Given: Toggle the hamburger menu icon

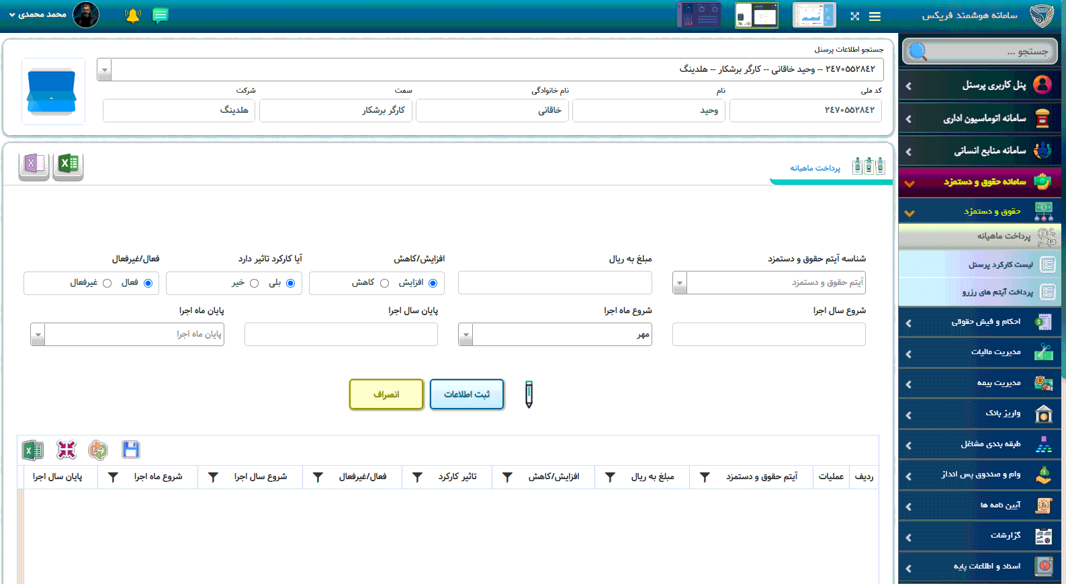Looking at the screenshot, I should pyautogui.click(x=875, y=16).
